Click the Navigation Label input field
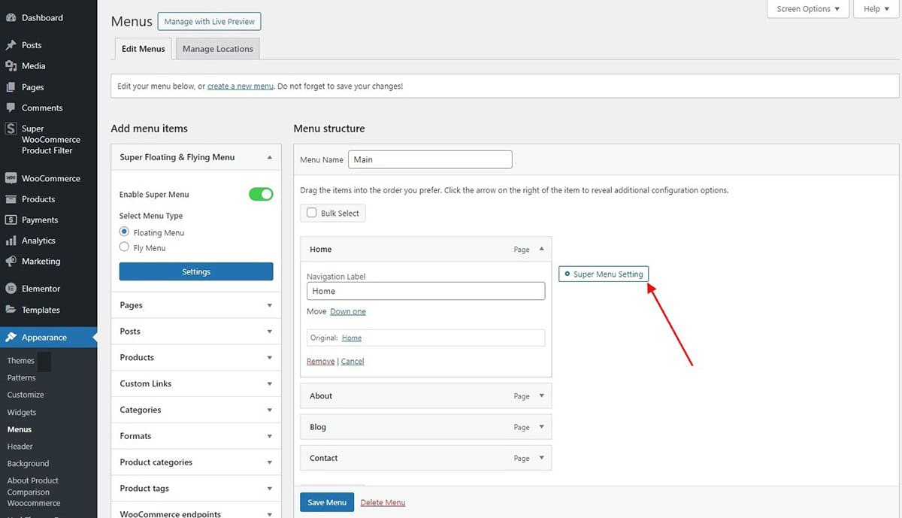This screenshot has height=518, width=902. 425,291
